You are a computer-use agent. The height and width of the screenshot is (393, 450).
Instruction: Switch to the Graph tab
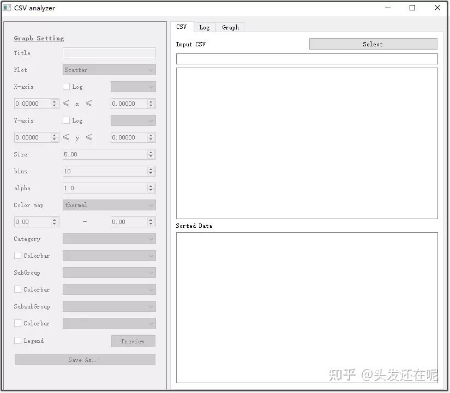pyautogui.click(x=230, y=27)
